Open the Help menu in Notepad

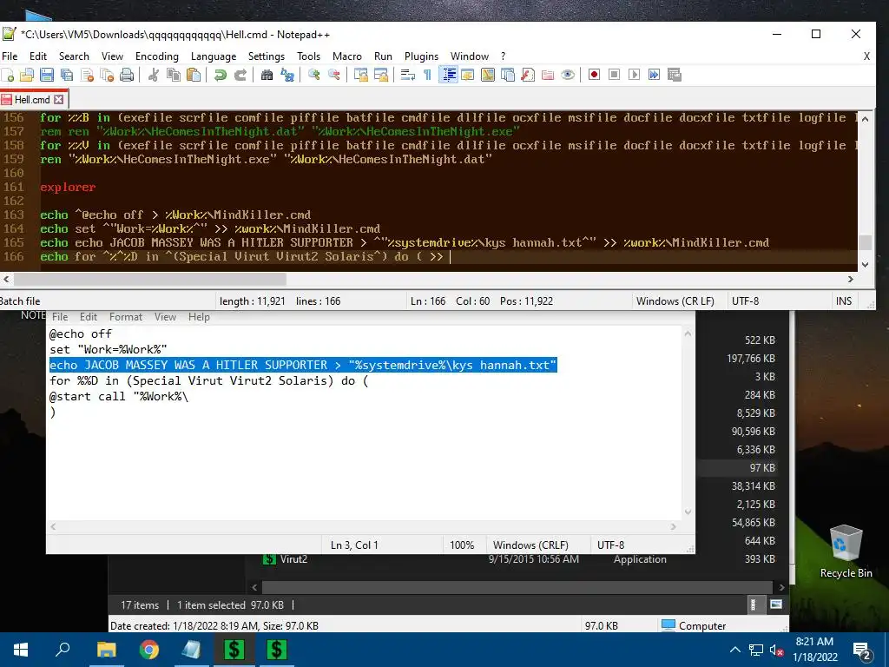pyautogui.click(x=199, y=317)
